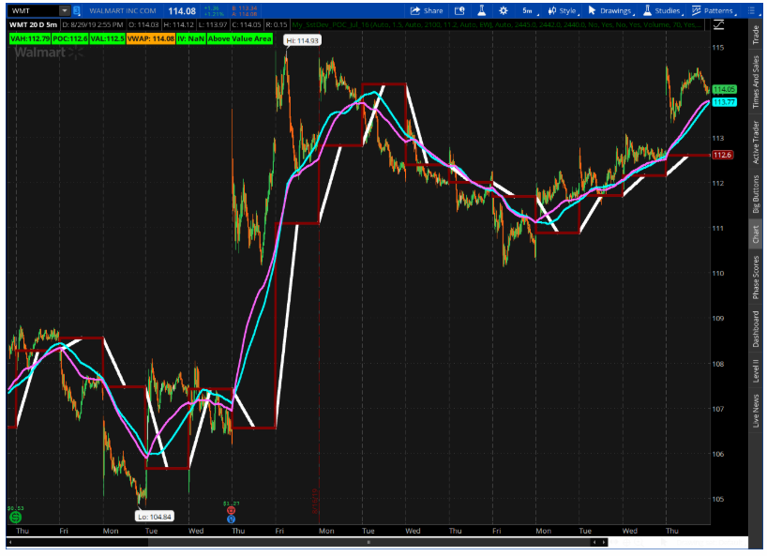
Task: Open the flask icon next to the gear
Action: [x=482, y=10]
